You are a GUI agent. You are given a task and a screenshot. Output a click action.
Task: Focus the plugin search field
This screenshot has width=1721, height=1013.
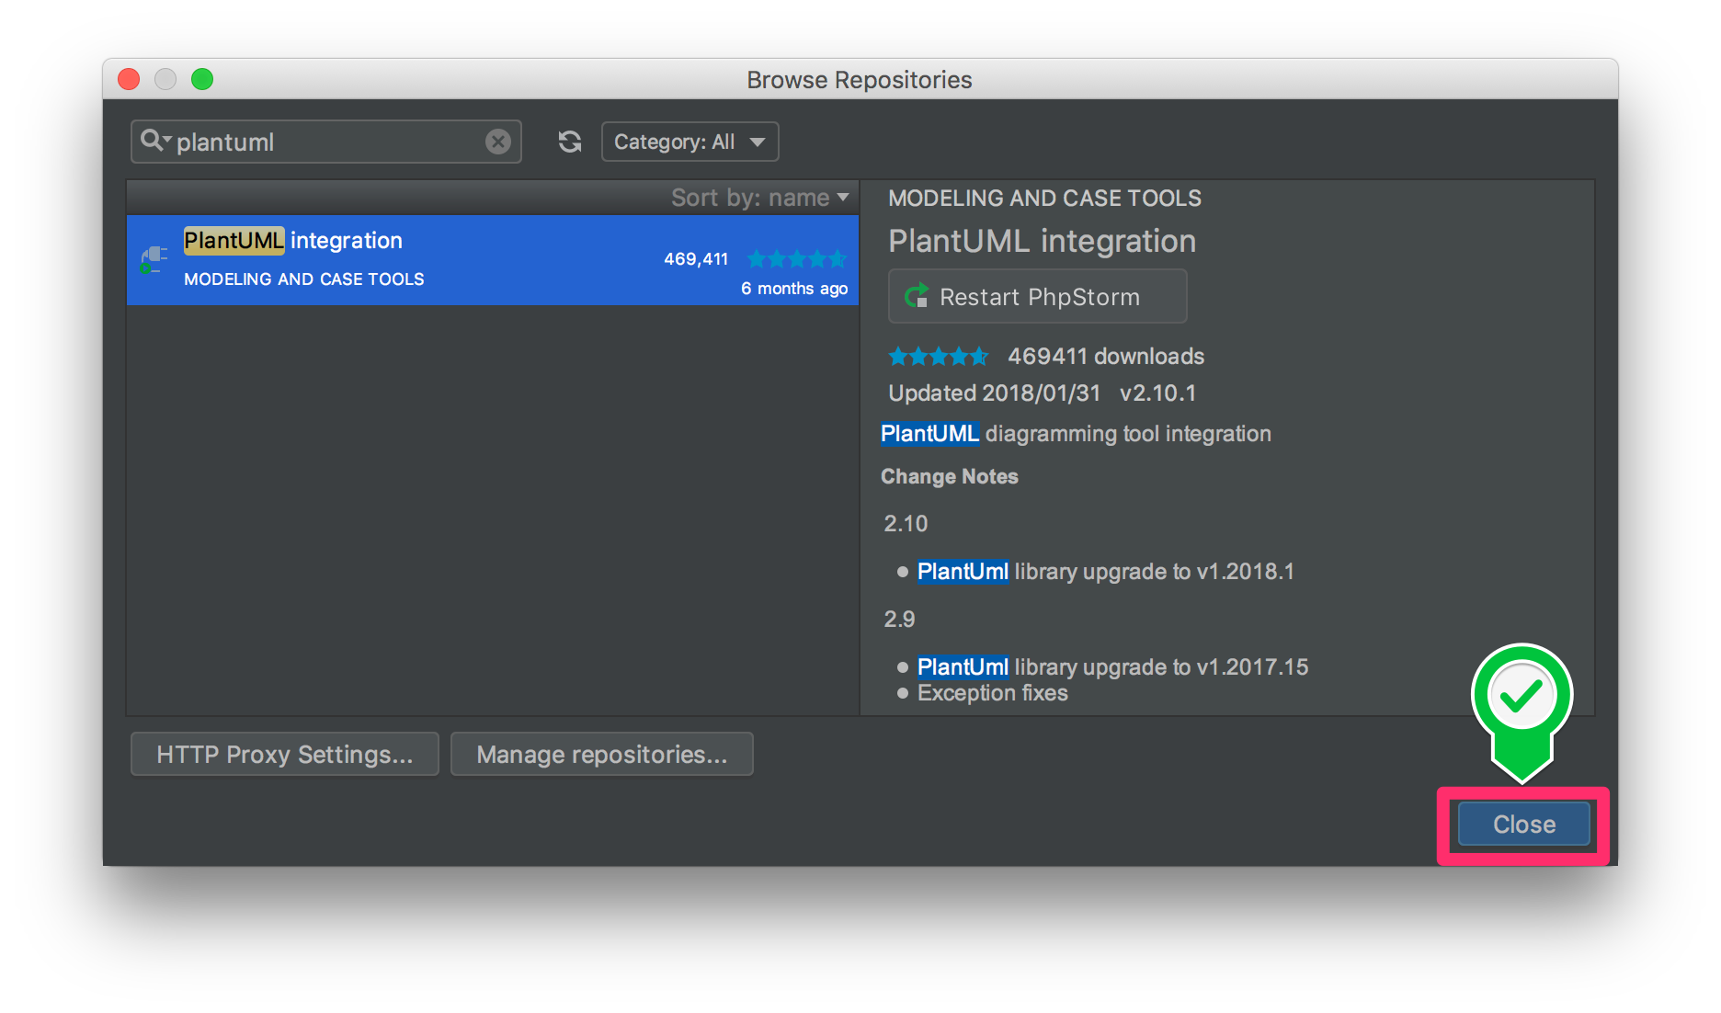click(x=326, y=142)
